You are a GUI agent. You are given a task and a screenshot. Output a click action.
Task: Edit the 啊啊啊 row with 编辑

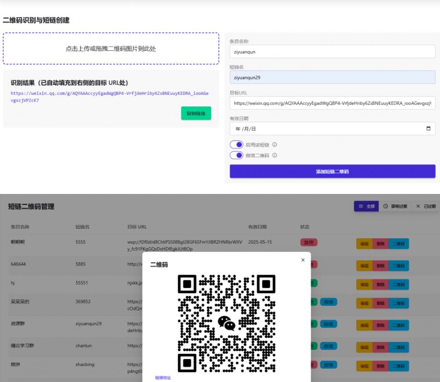click(x=364, y=243)
